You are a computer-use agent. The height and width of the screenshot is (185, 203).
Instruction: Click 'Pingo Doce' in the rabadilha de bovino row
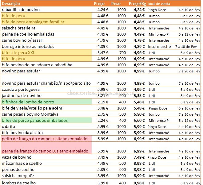click(x=157, y=10)
